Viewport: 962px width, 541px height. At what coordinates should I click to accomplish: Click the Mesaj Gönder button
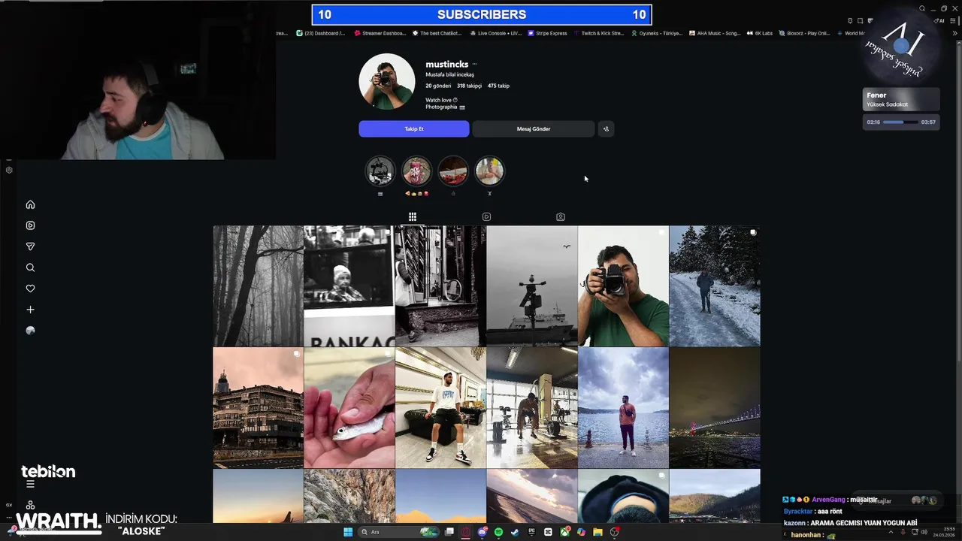pyautogui.click(x=534, y=129)
